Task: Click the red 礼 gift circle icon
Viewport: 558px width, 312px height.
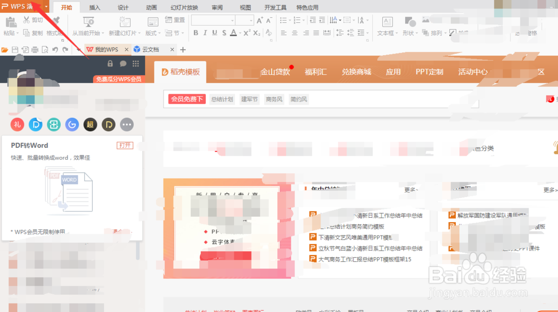Action: click(17, 124)
